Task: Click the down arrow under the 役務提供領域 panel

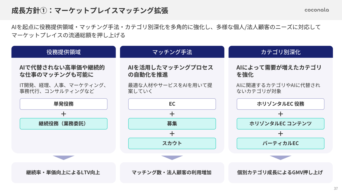Action: point(64,158)
